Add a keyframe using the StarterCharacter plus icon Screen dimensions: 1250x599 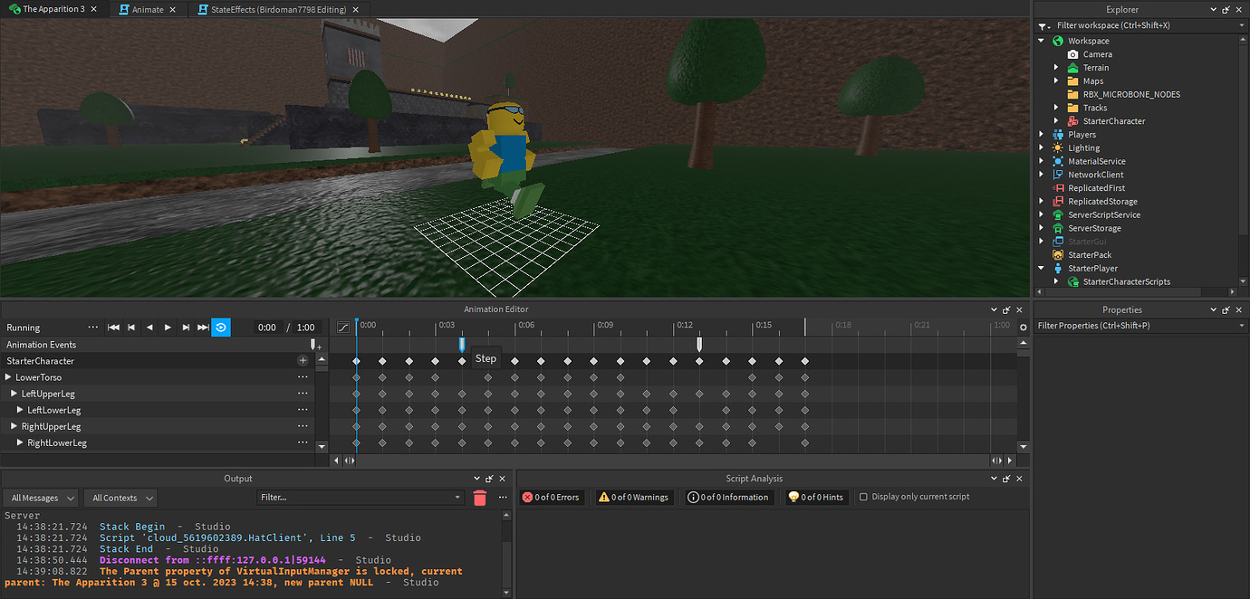click(x=303, y=360)
